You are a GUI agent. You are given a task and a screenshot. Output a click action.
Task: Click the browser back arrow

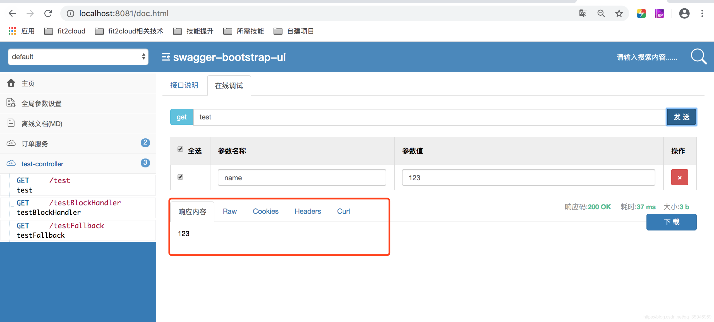pyautogui.click(x=12, y=13)
